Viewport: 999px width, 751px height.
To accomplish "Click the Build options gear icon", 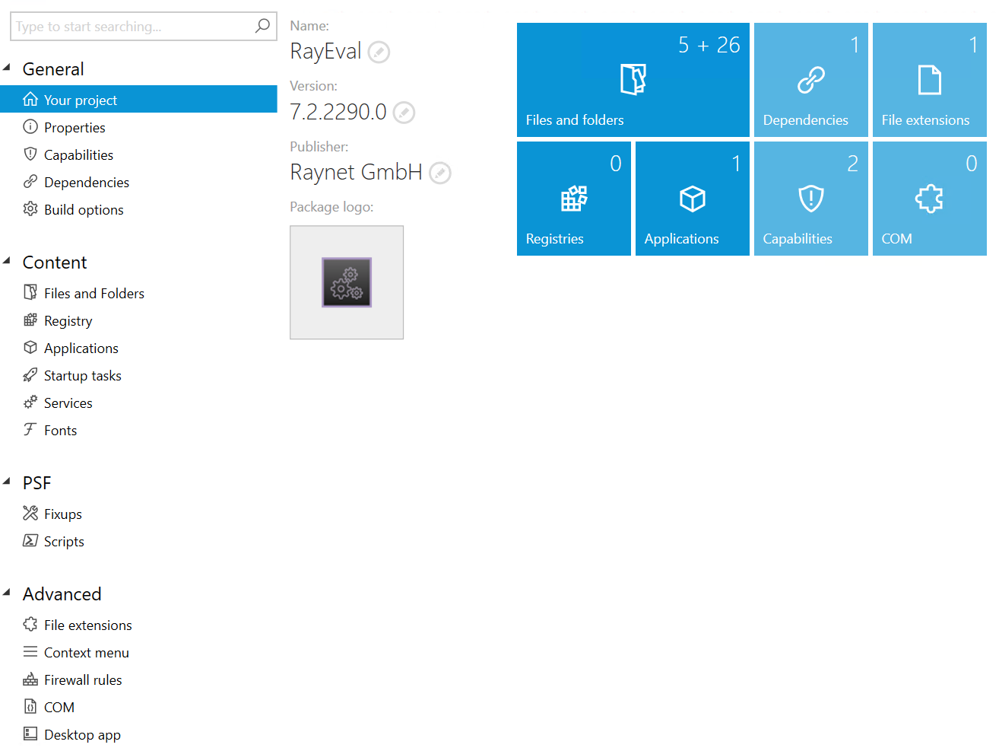I will click(30, 209).
